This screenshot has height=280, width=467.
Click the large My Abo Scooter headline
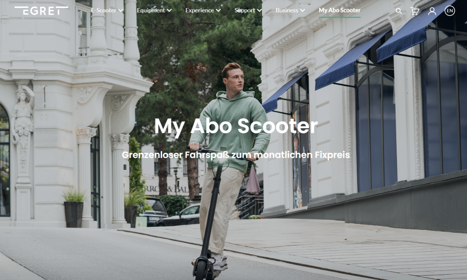pyautogui.click(x=236, y=127)
